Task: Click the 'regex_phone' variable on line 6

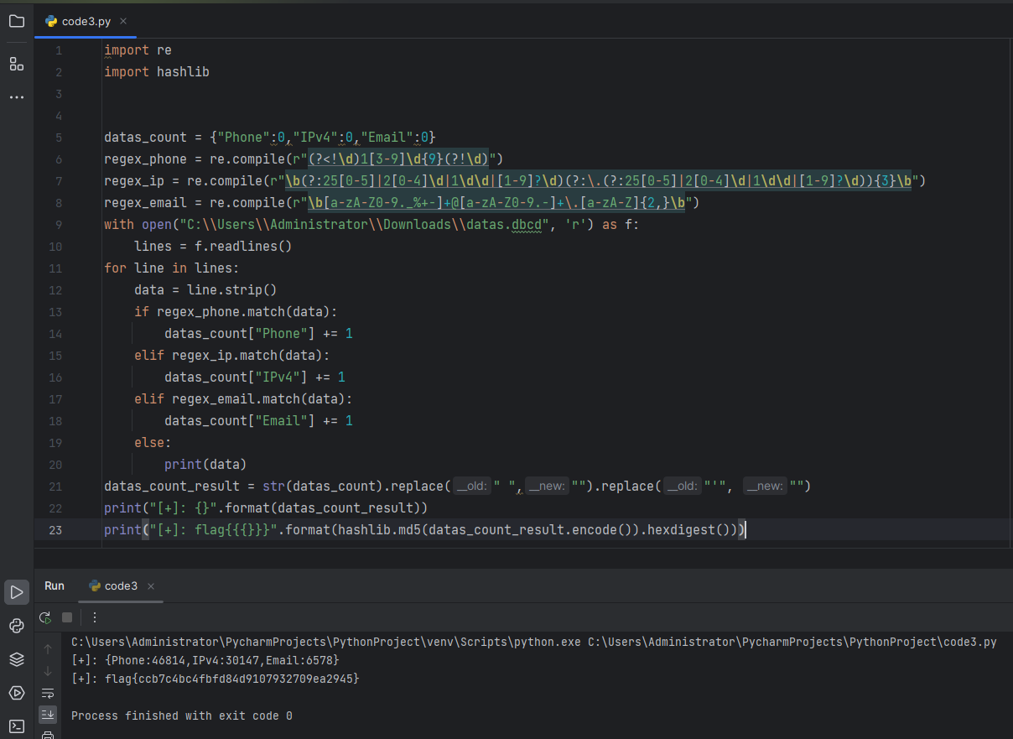Action: (x=145, y=159)
